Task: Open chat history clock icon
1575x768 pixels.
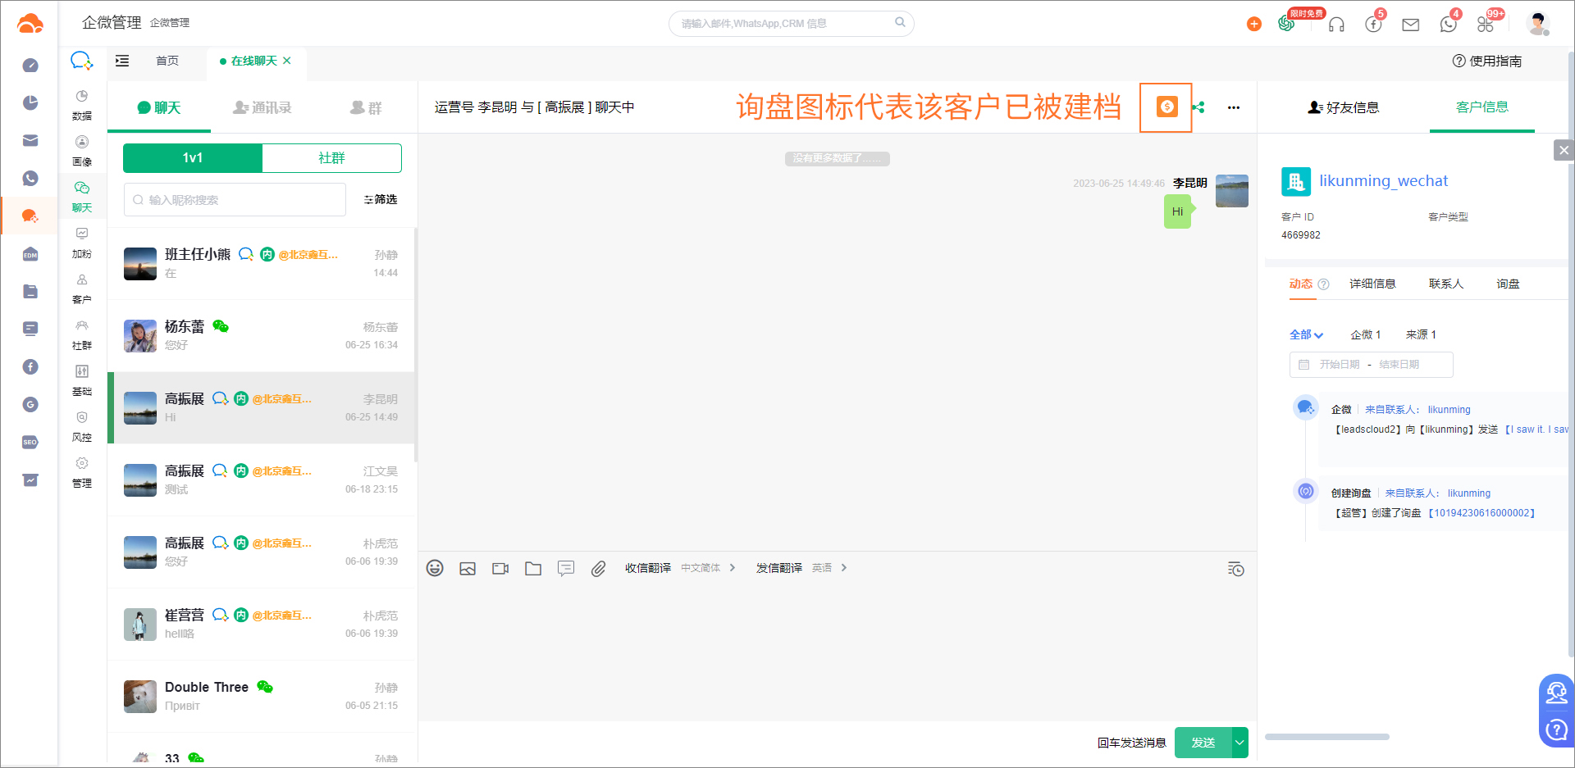Action: (x=1235, y=569)
